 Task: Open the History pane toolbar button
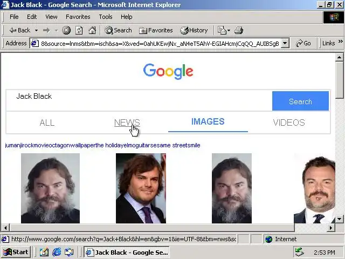194,30
